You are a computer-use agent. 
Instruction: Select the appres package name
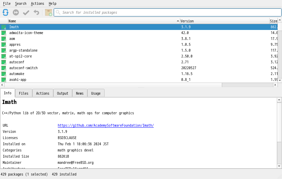click(15, 44)
